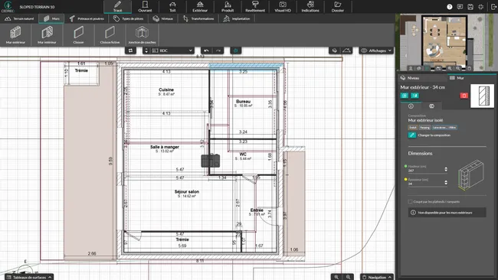Switch to the Poteaux et poutres tab
The width and height of the screenshot is (498, 280).
pyautogui.click(x=87, y=18)
